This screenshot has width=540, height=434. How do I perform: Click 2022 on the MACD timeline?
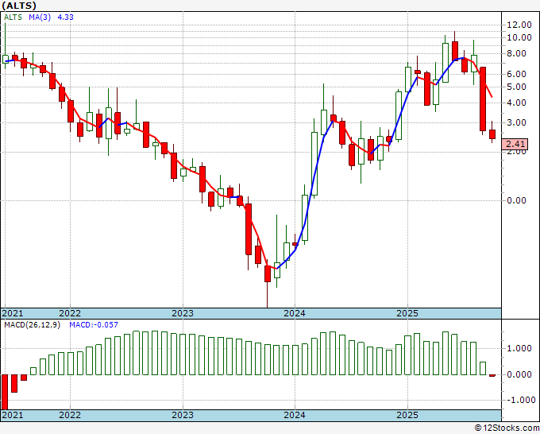pos(70,415)
